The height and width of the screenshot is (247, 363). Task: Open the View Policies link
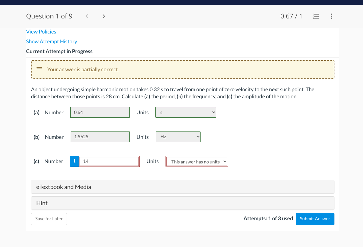41,32
